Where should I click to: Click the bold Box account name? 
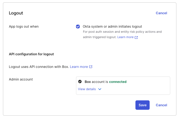[88, 82]
